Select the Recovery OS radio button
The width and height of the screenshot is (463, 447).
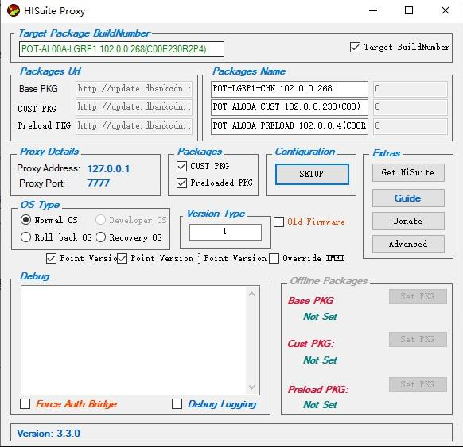pos(101,237)
